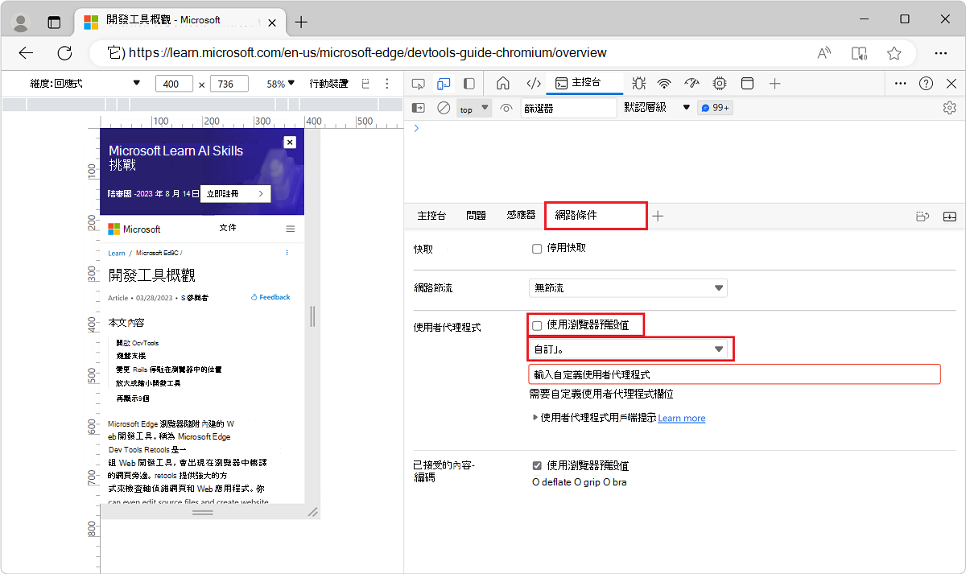
Task: Create a live expression with eye icon
Action: tap(506, 107)
